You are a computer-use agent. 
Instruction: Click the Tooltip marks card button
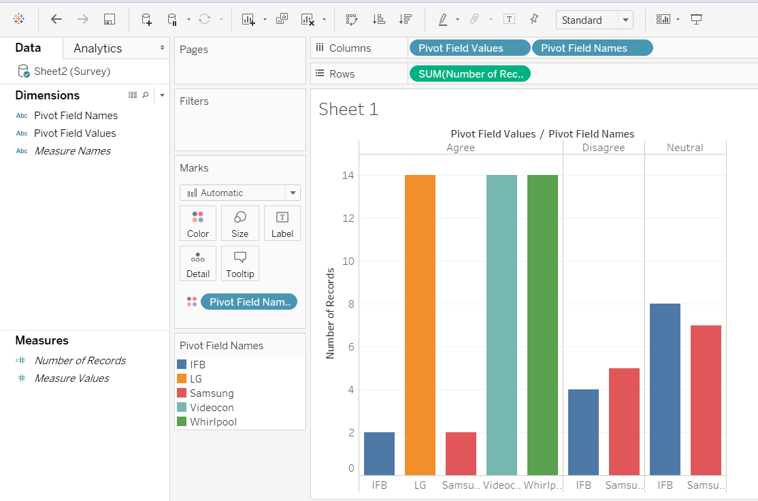[240, 263]
